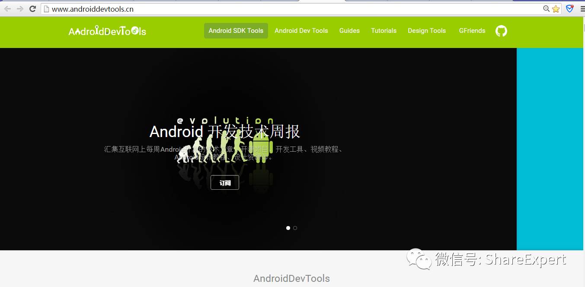Select second carousel slide dot
The height and width of the screenshot is (287, 585).
(295, 228)
